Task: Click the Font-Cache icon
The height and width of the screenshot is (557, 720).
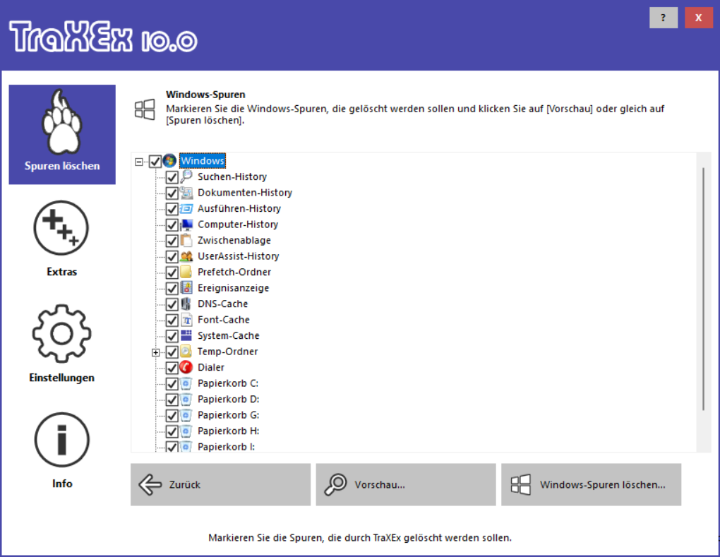Action: click(x=186, y=320)
